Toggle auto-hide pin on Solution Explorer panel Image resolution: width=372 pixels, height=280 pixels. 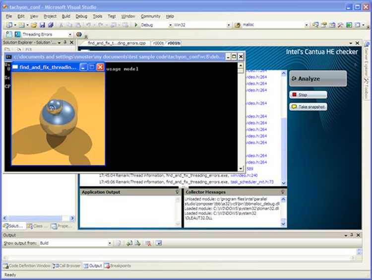[65, 42]
